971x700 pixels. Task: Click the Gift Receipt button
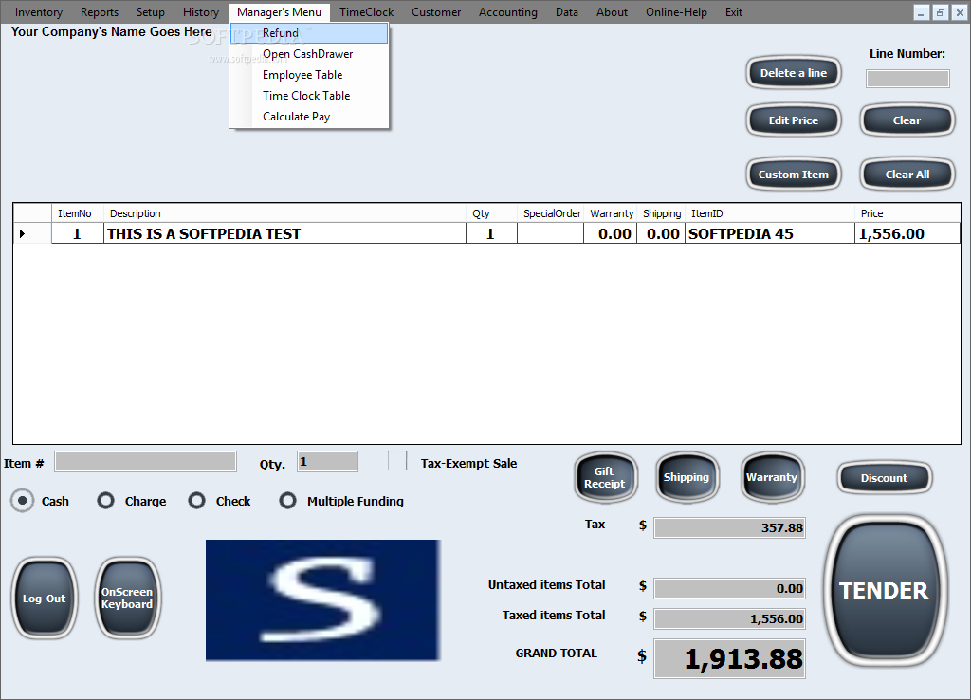[605, 478]
